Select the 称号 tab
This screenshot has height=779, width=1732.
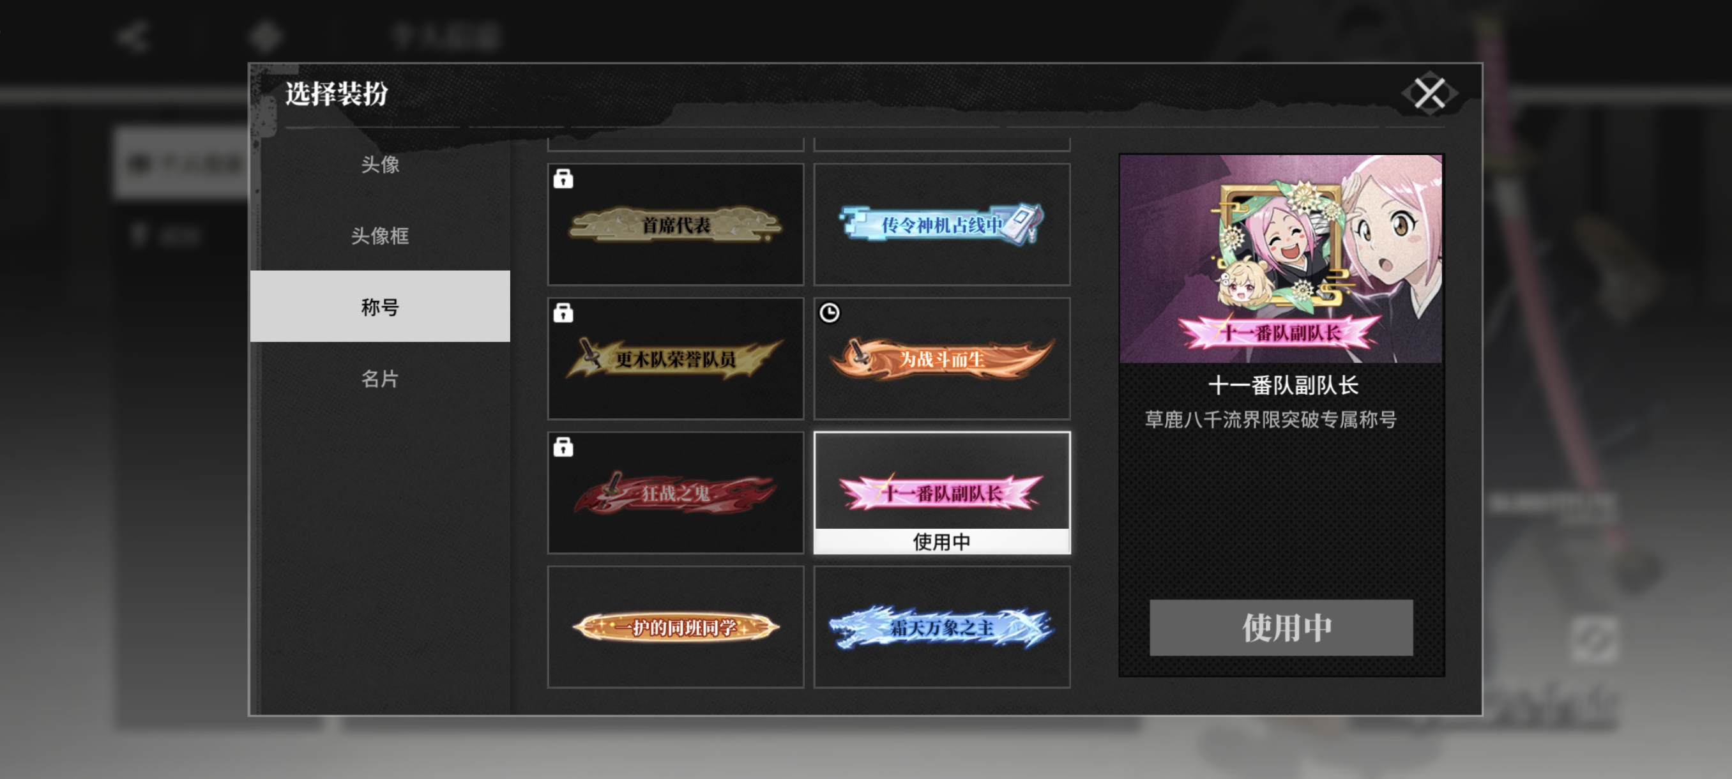tap(380, 306)
